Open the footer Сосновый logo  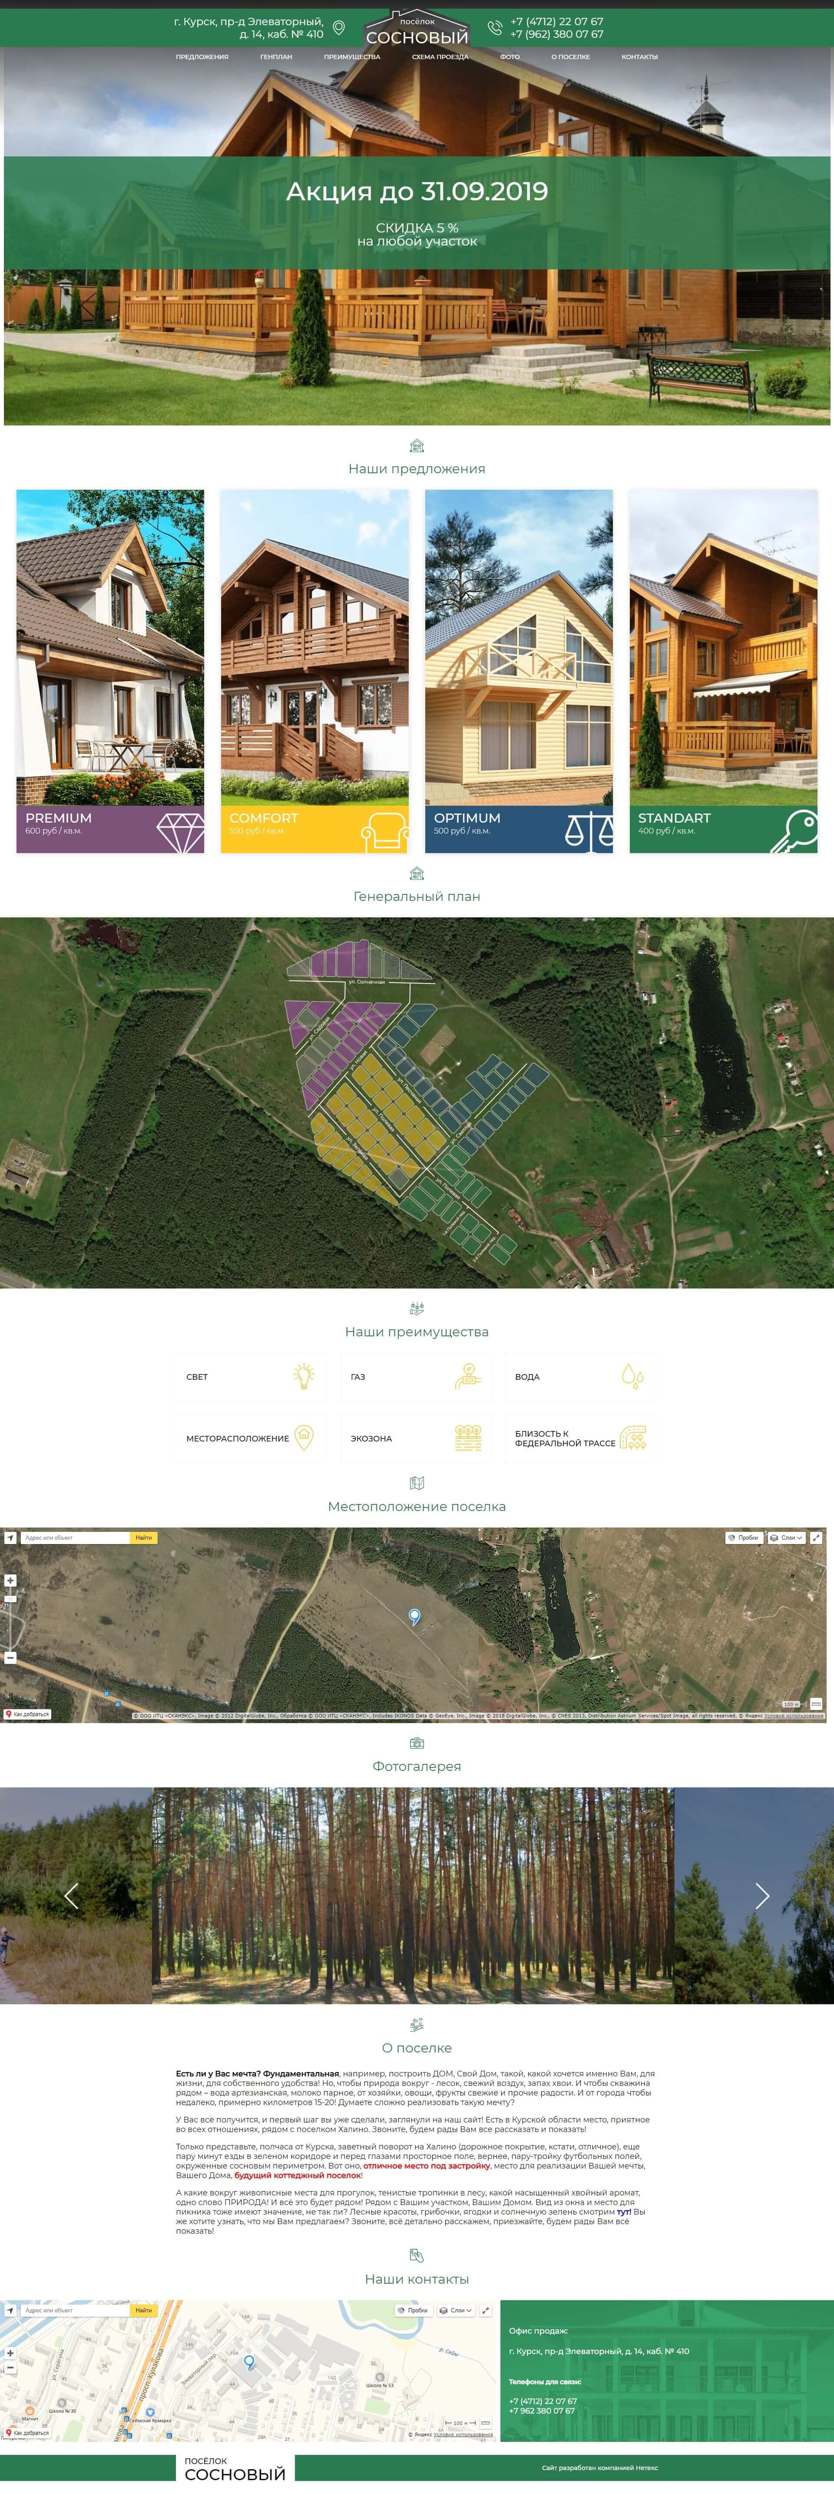[x=234, y=2469]
